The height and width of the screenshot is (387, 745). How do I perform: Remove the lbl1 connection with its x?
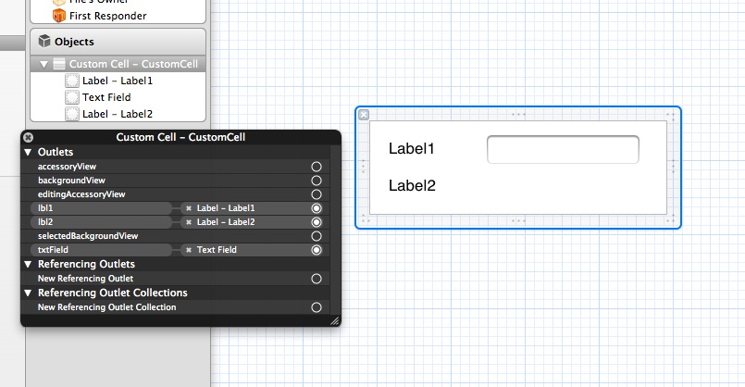(x=189, y=208)
